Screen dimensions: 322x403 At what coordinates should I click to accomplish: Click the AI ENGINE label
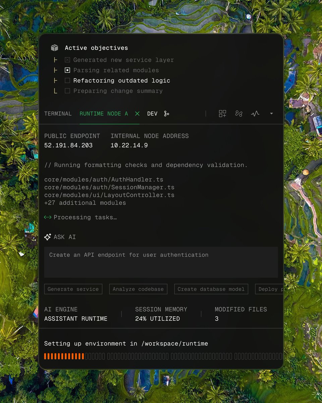(x=61, y=309)
